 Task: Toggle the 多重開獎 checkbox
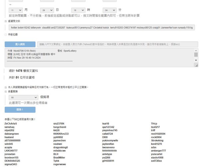pos(6,91)
